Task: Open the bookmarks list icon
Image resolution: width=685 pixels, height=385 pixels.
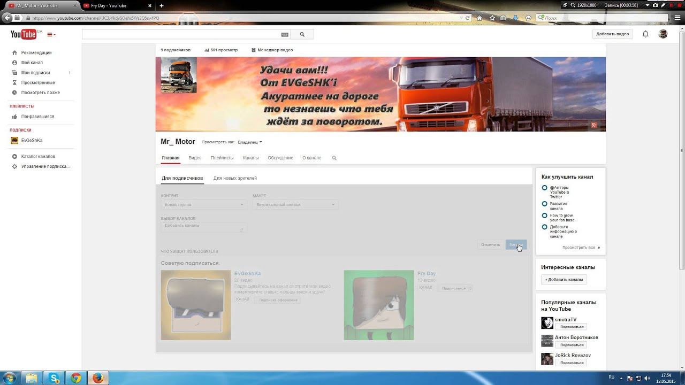Action: 503,18
